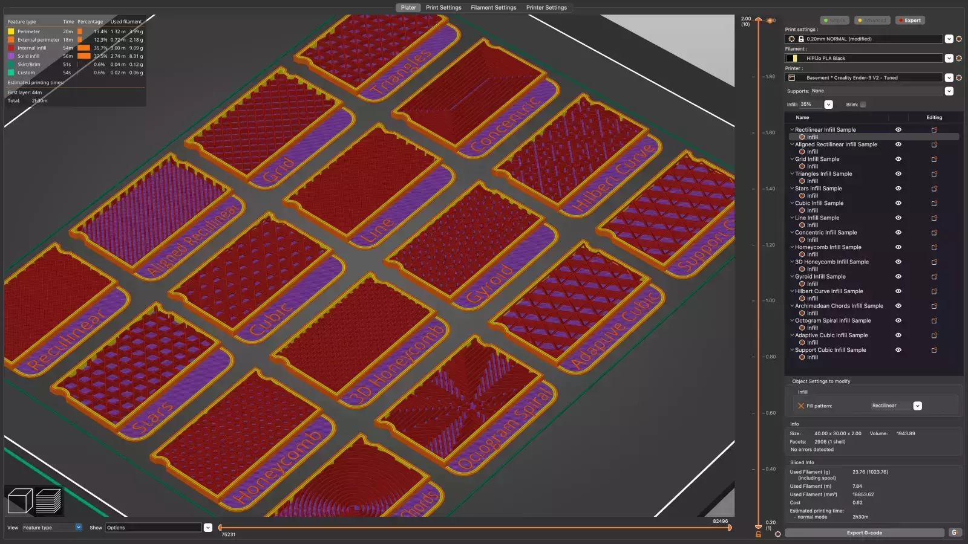
Task: Collapse the Stars Infill Sample tree entry
Action: (793, 188)
